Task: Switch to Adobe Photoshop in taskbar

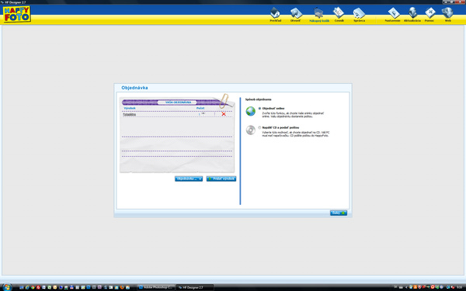Action: (x=156, y=287)
